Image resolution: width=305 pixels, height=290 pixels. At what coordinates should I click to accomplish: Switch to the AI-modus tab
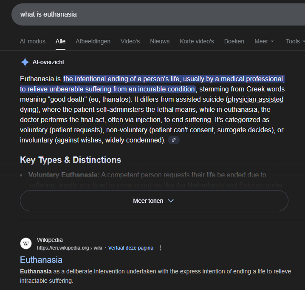click(x=32, y=41)
